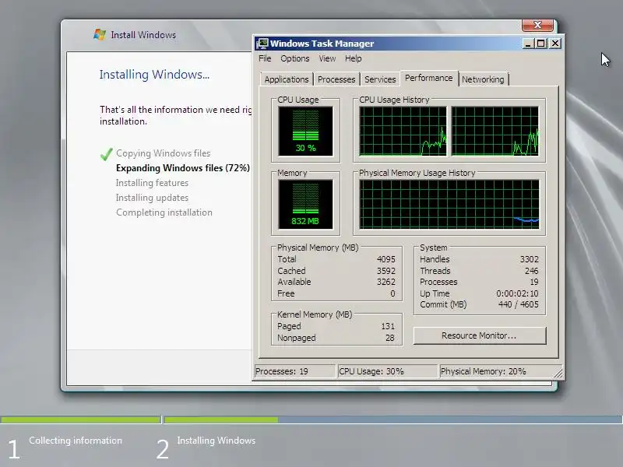
Task: Click the Physical Memory Usage History graph
Action: [x=449, y=204]
